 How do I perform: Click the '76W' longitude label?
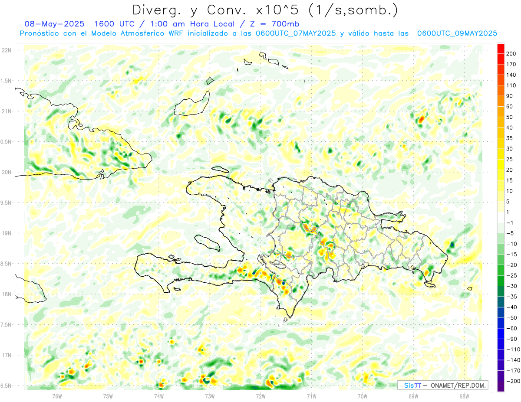(x=57, y=396)
